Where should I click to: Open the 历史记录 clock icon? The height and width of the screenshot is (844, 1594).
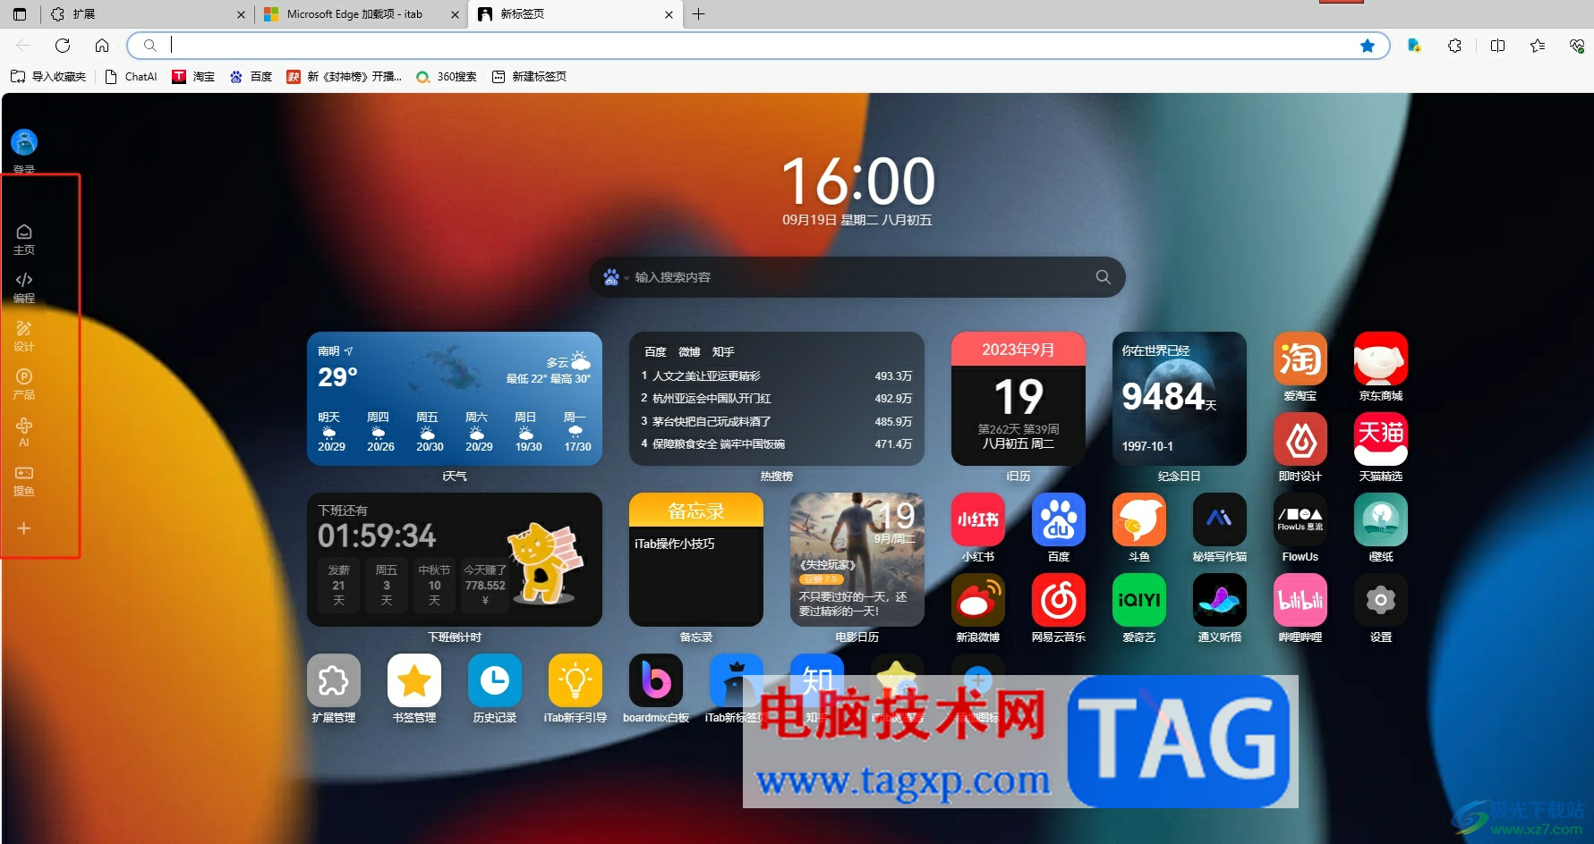point(494,680)
